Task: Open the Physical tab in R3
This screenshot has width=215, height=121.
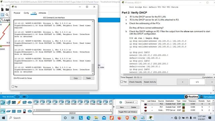Action: 17,13
